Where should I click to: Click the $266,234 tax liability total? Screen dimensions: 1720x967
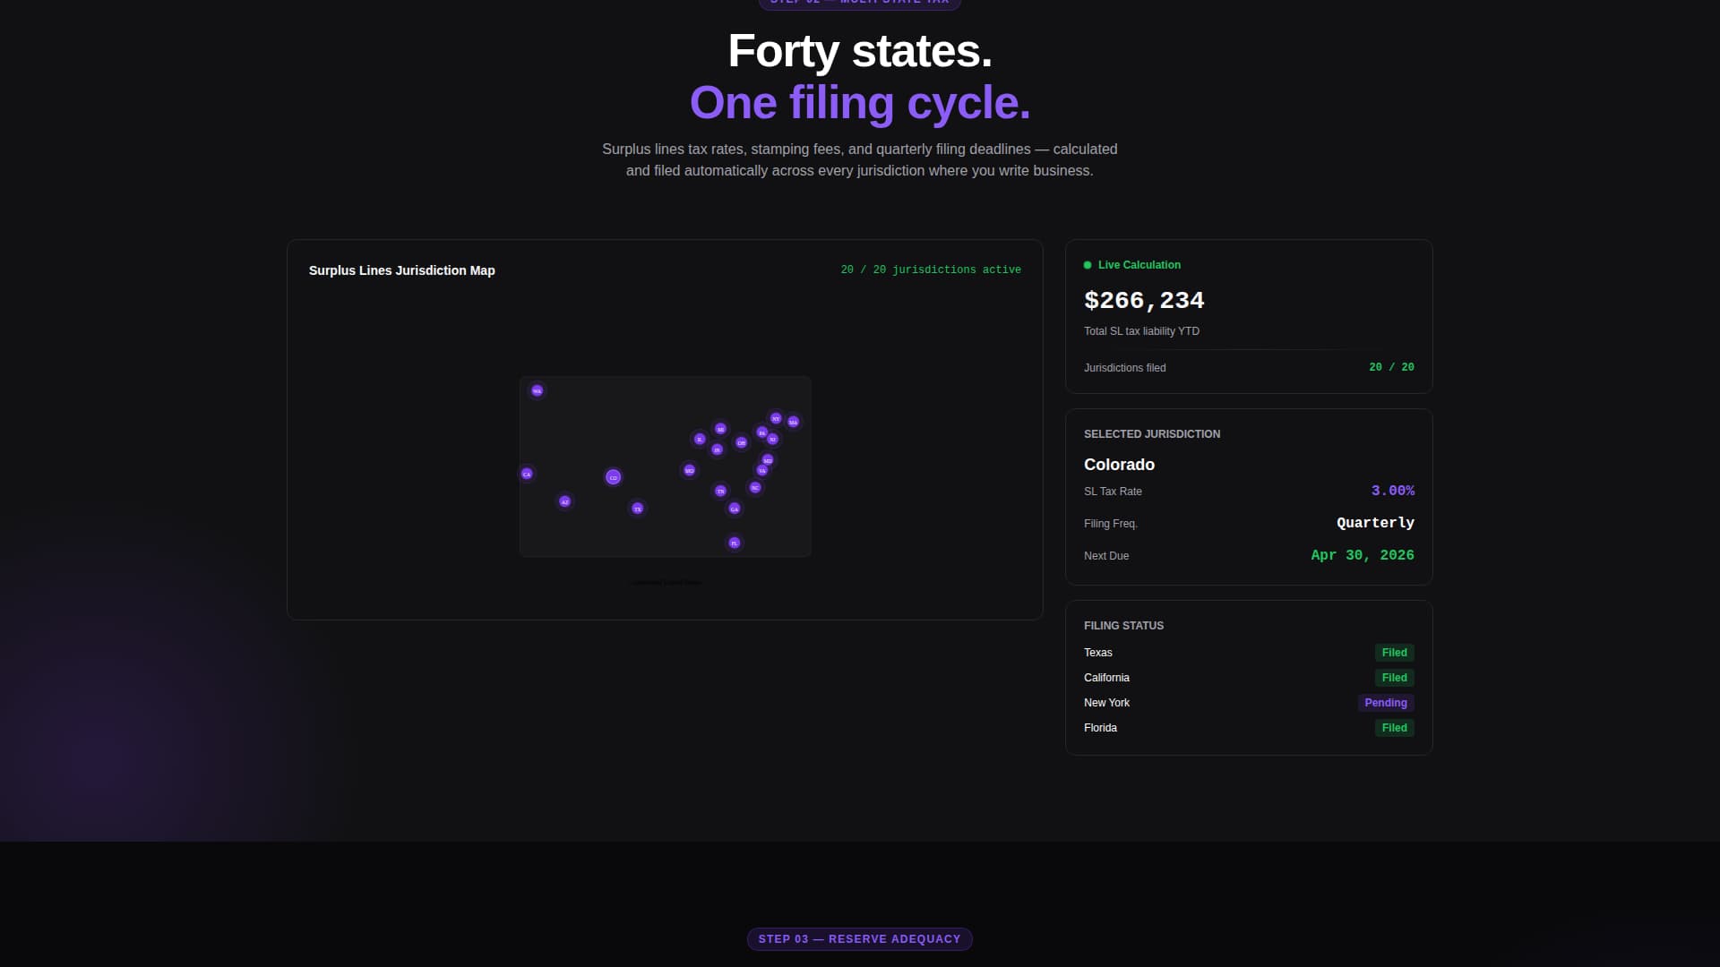1144,301
